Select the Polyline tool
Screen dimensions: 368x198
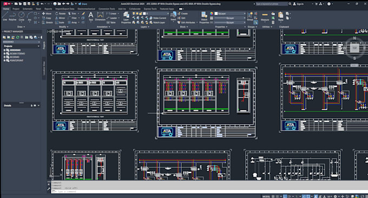tap(12, 16)
